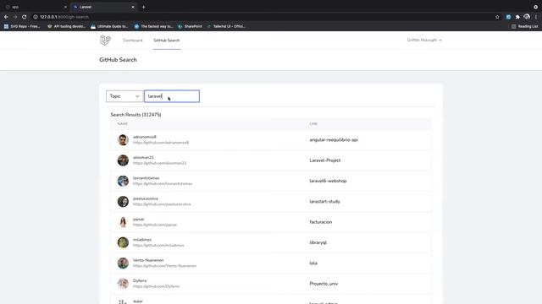Click the laravel6-webshop repository name
The height and width of the screenshot is (304, 542).
328,181
